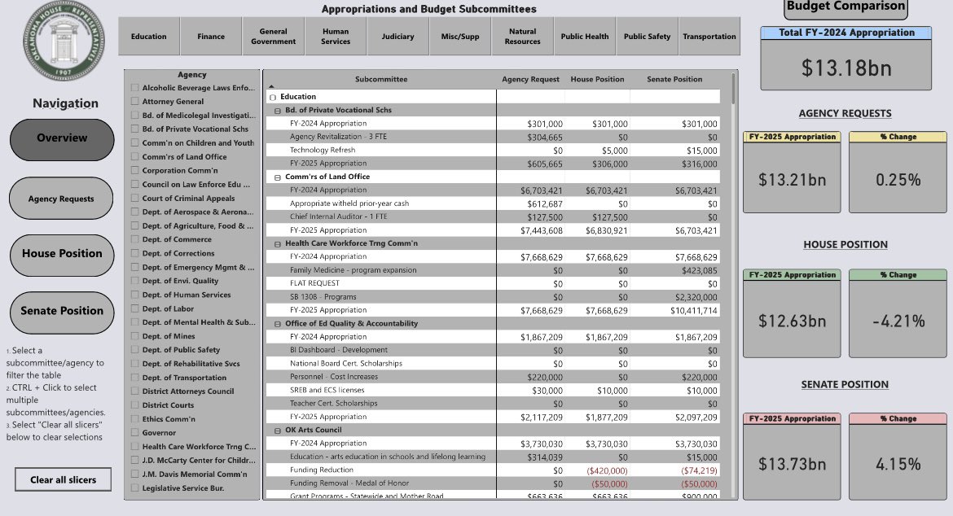Select the District Courts checkbox

coord(134,405)
